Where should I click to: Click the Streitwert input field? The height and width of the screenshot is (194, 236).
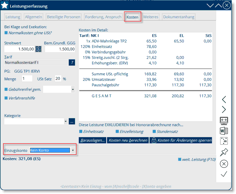pos(20,49)
